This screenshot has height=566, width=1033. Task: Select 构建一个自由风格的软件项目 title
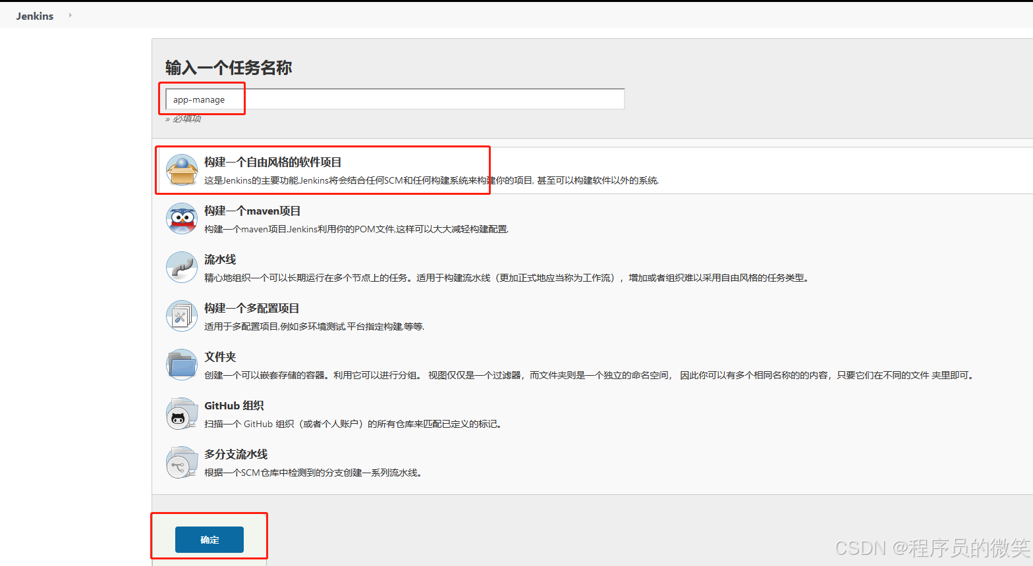pos(273,162)
